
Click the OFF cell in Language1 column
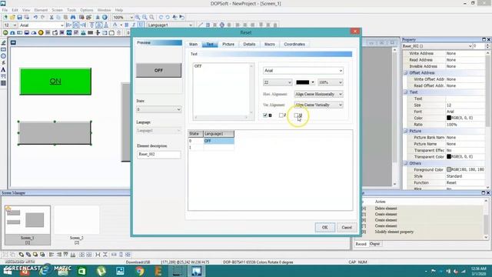point(218,141)
